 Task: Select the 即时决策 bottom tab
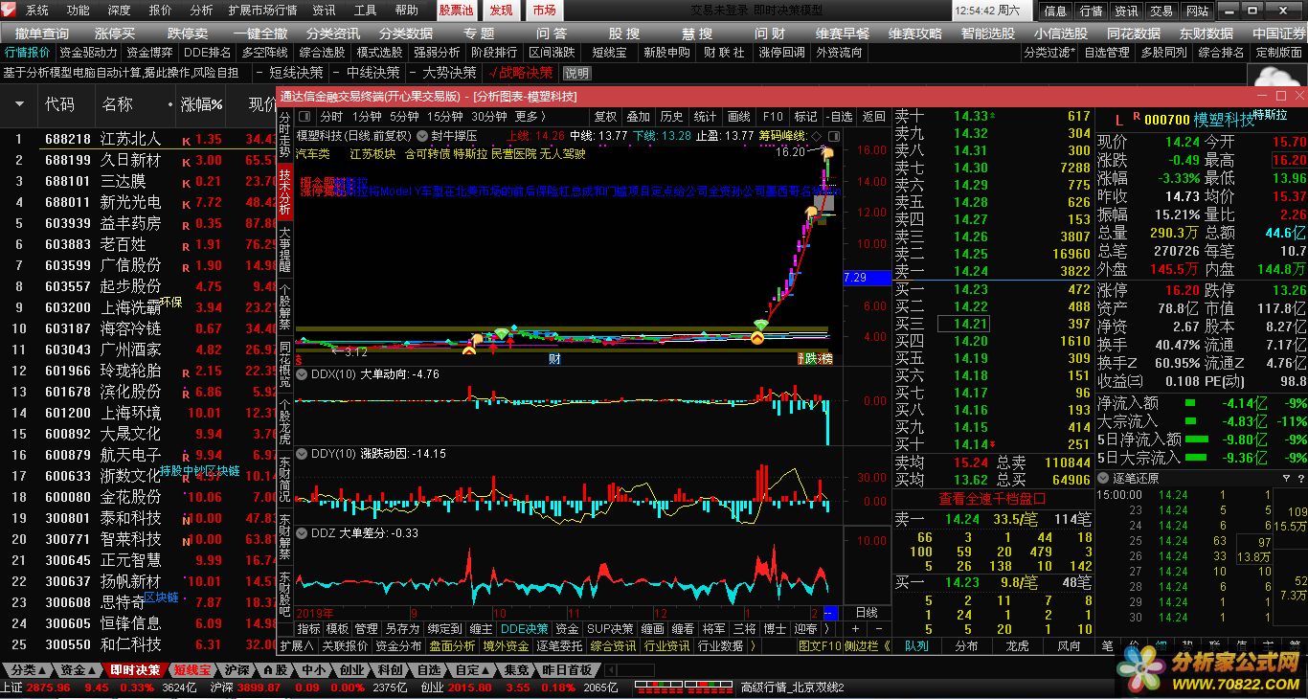click(135, 670)
